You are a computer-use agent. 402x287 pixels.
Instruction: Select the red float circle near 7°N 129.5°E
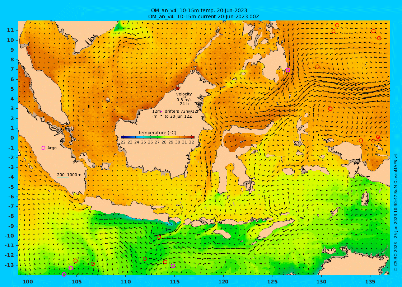(317, 67)
